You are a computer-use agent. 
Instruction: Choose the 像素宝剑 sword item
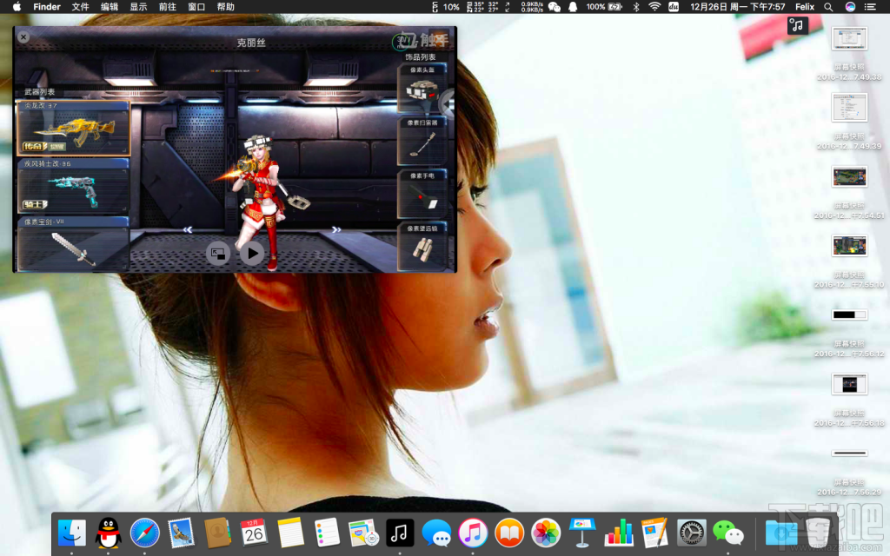coord(73,248)
